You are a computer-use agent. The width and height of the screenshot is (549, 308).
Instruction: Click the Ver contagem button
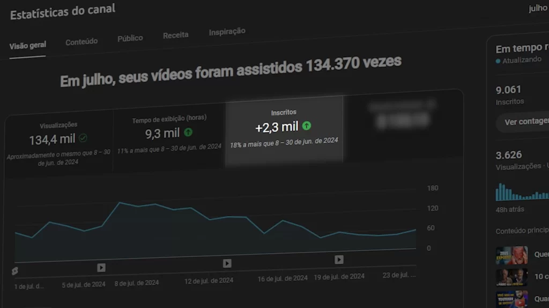pos(523,122)
